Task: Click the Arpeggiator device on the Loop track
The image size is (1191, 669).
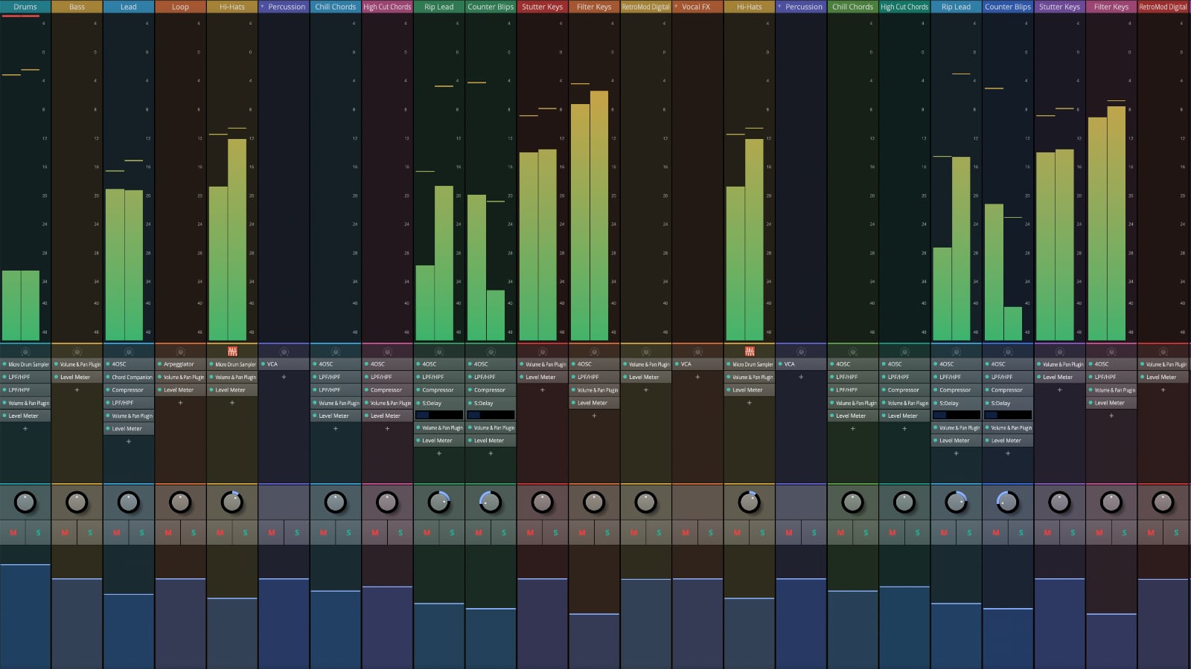Action: pyautogui.click(x=179, y=363)
